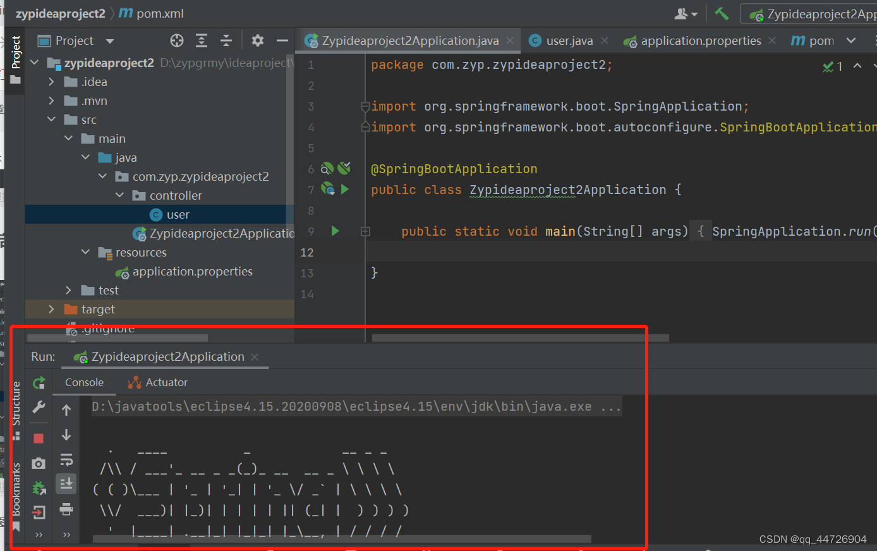
Task: Click the java.exe command line in console
Action: [x=357, y=406]
